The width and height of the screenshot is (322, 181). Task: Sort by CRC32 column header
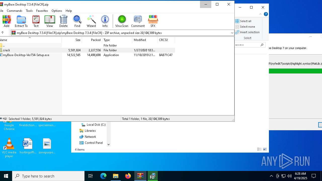pyautogui.click(x=166, y=40)
